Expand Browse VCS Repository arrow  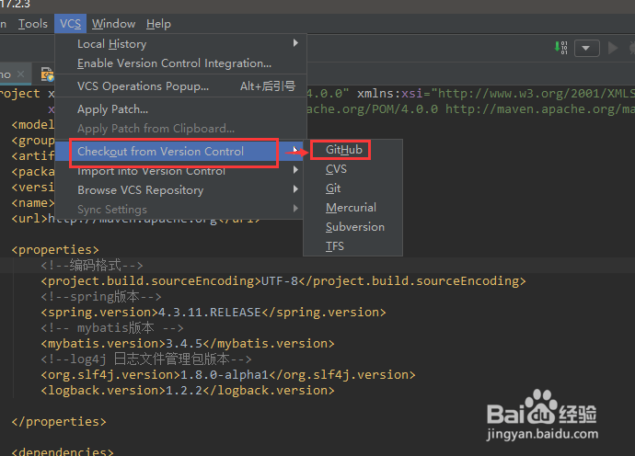pos(295,189)
